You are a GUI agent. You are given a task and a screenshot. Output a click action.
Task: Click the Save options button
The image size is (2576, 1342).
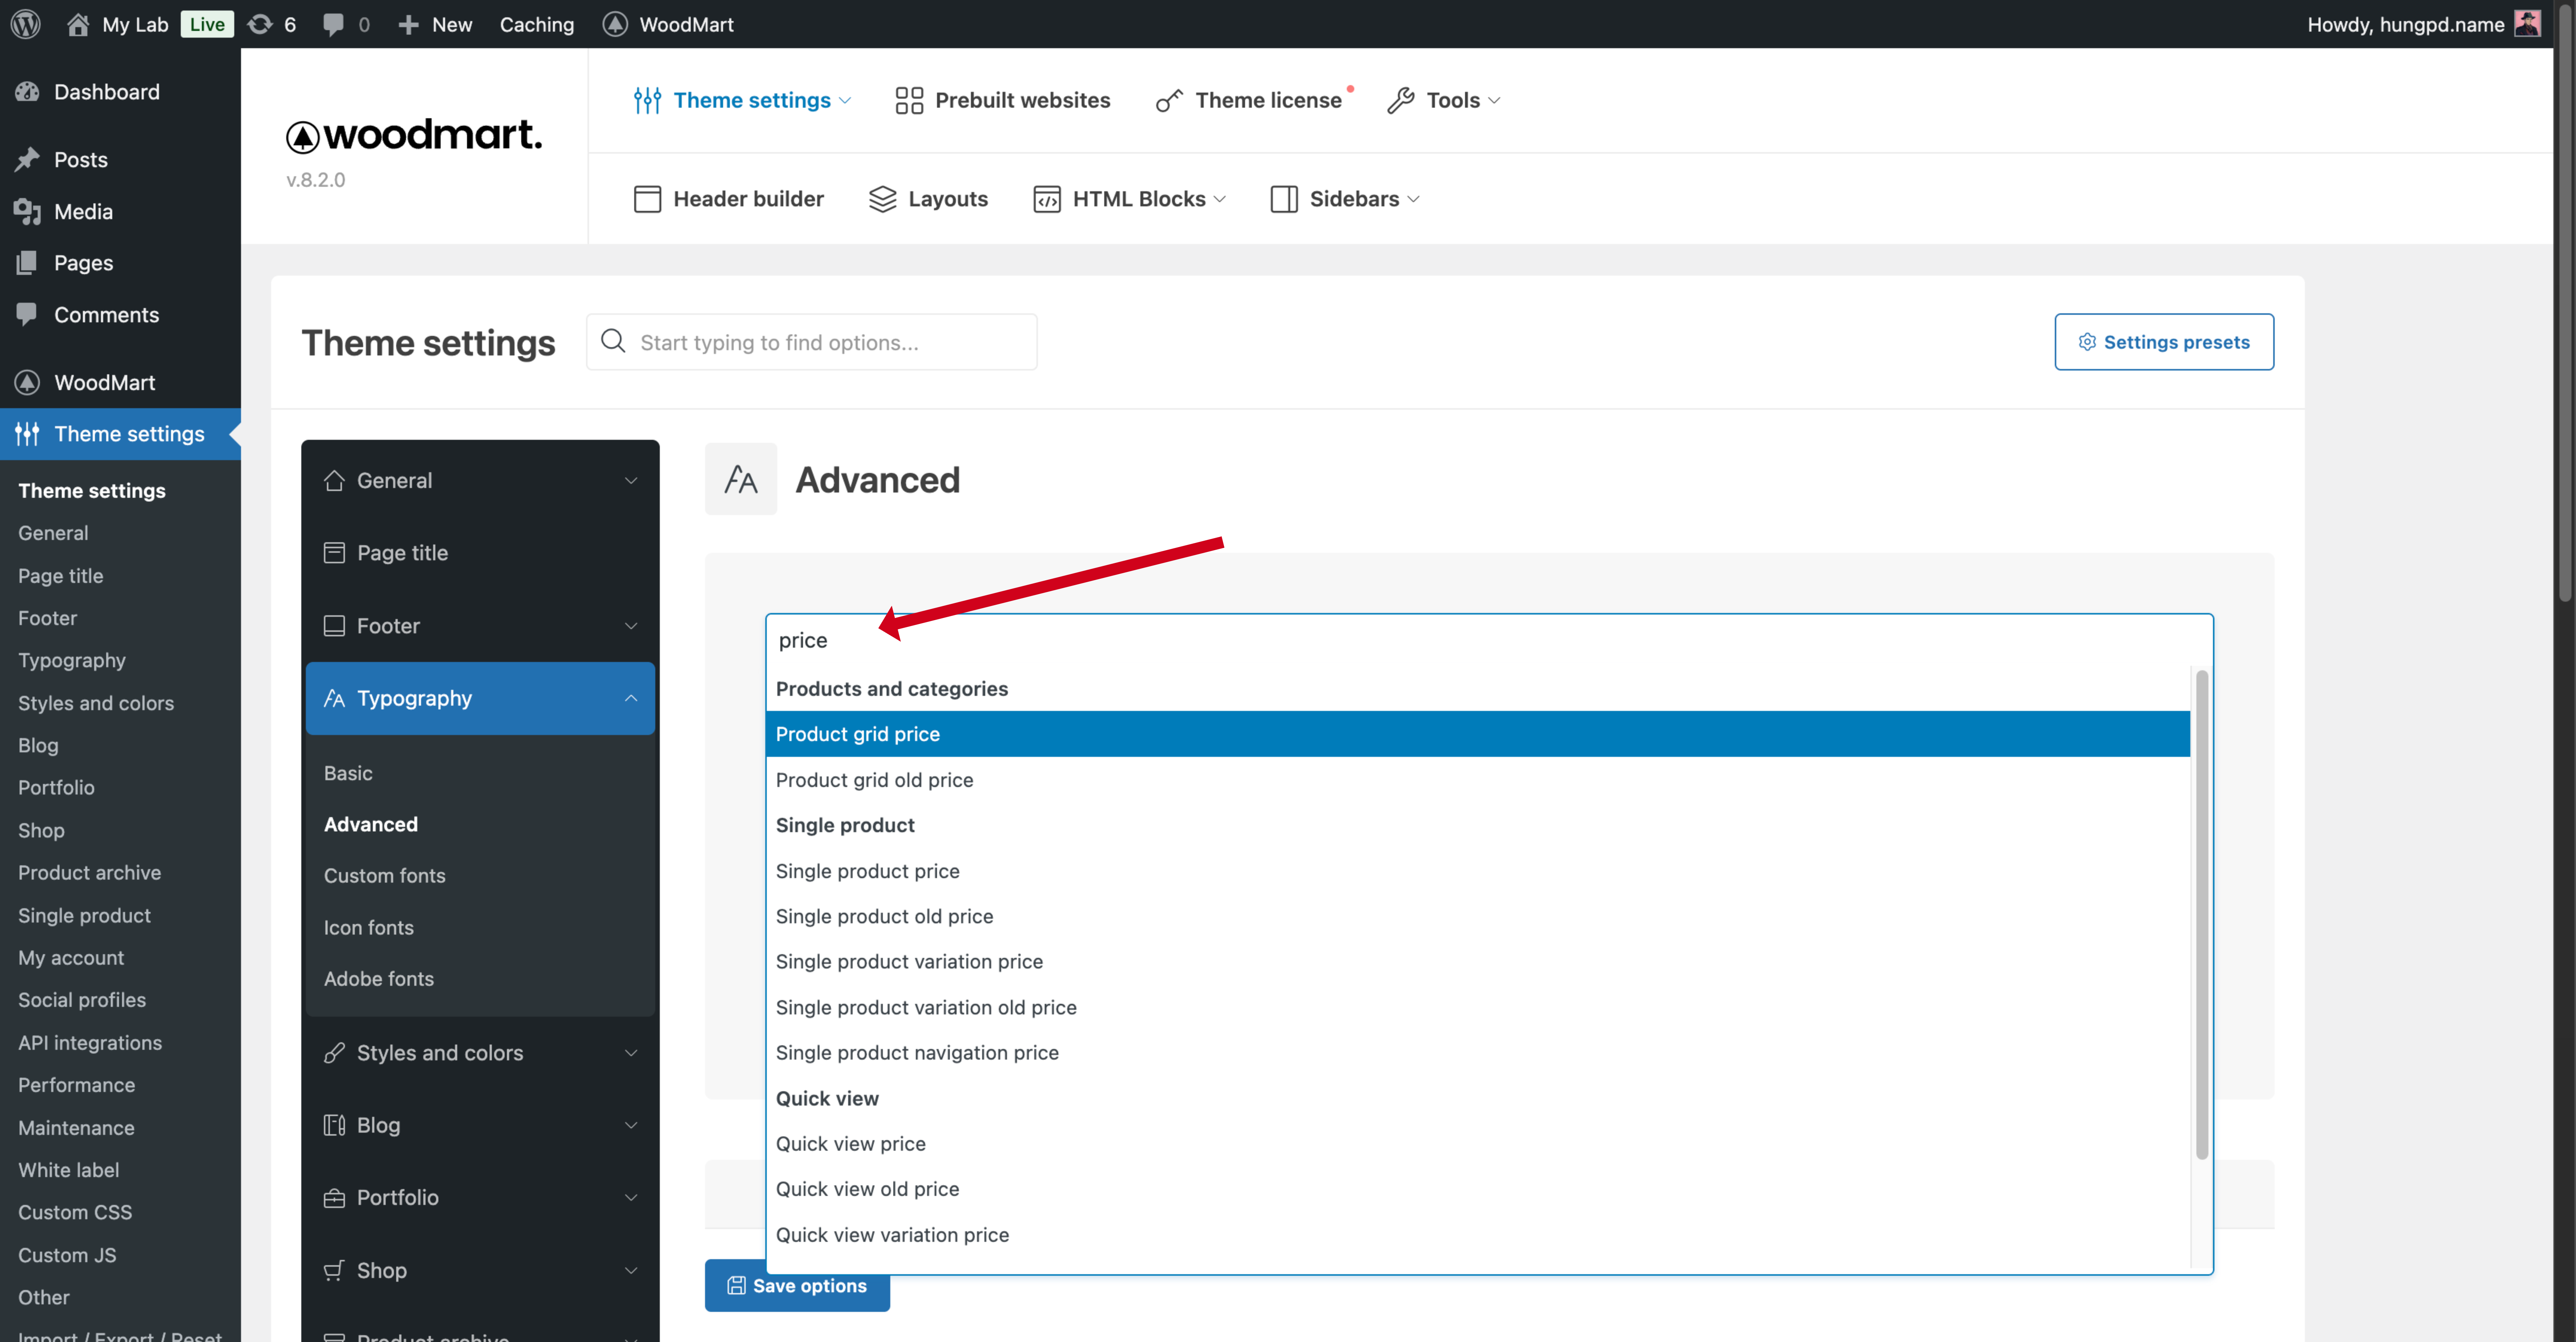click(797, 1286)
